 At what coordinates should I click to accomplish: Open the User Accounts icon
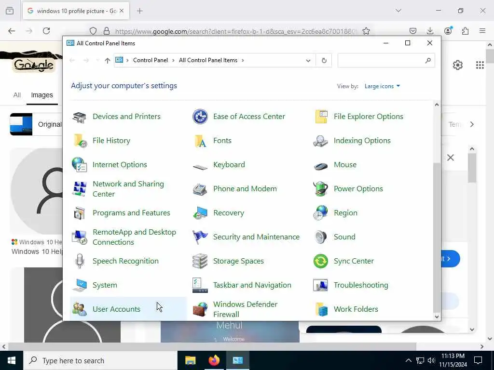pos(80,309)
